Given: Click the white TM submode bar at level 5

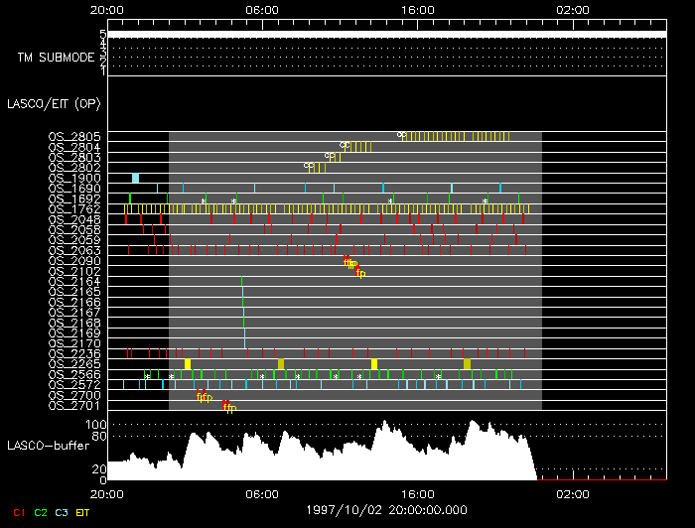Looking at the screenshot, I should 385,35.
